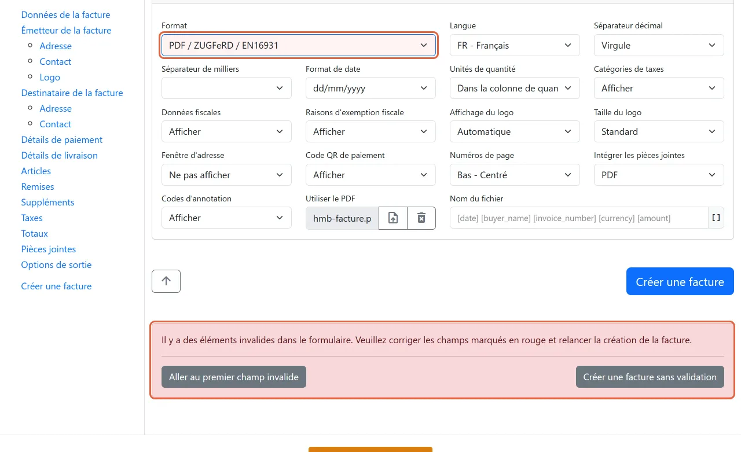Jump to Pièces jointes section

click(49, 249)
